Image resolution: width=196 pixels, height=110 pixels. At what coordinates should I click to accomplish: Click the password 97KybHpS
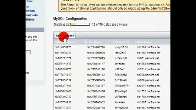121,91
